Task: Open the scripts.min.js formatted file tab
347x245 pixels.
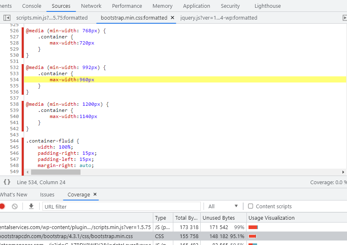Action: tap(52, 18)
